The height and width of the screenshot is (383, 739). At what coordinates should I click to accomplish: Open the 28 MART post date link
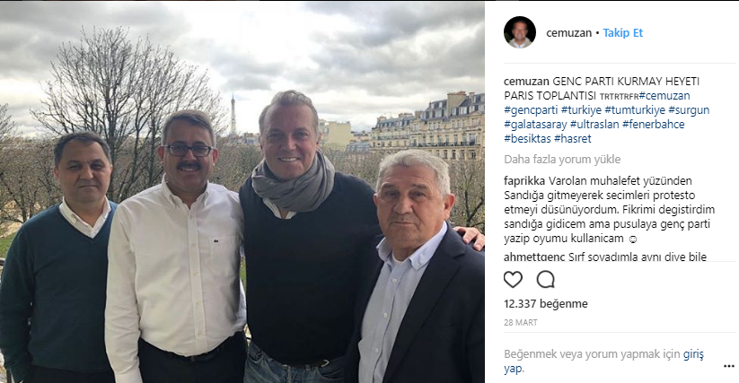tap(521, 323)
